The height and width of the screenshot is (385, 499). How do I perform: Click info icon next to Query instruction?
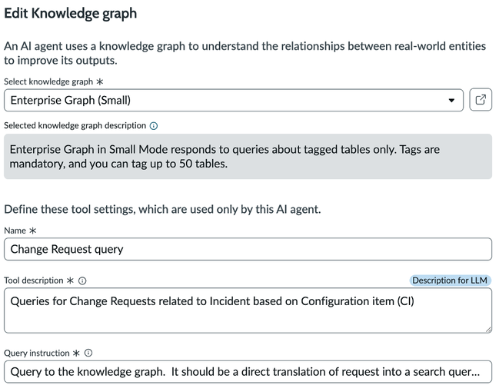click(88, 353)
